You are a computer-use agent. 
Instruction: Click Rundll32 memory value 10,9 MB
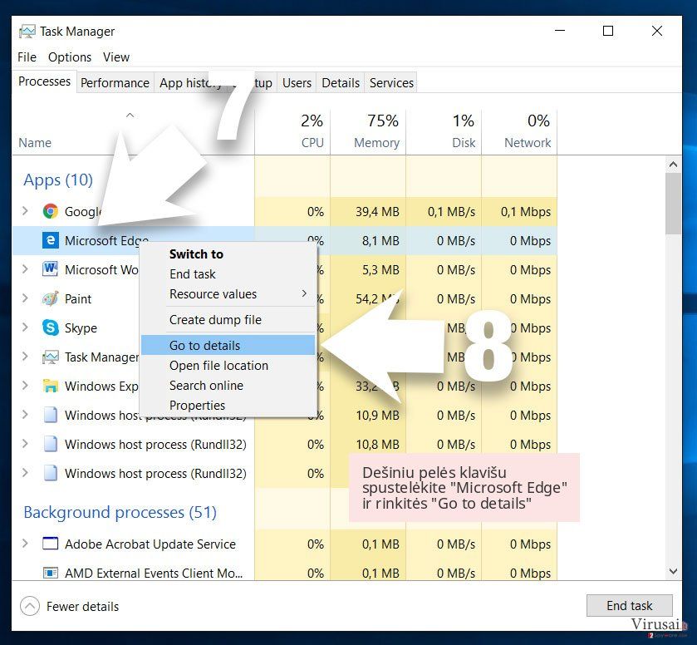tap(377, 415)
